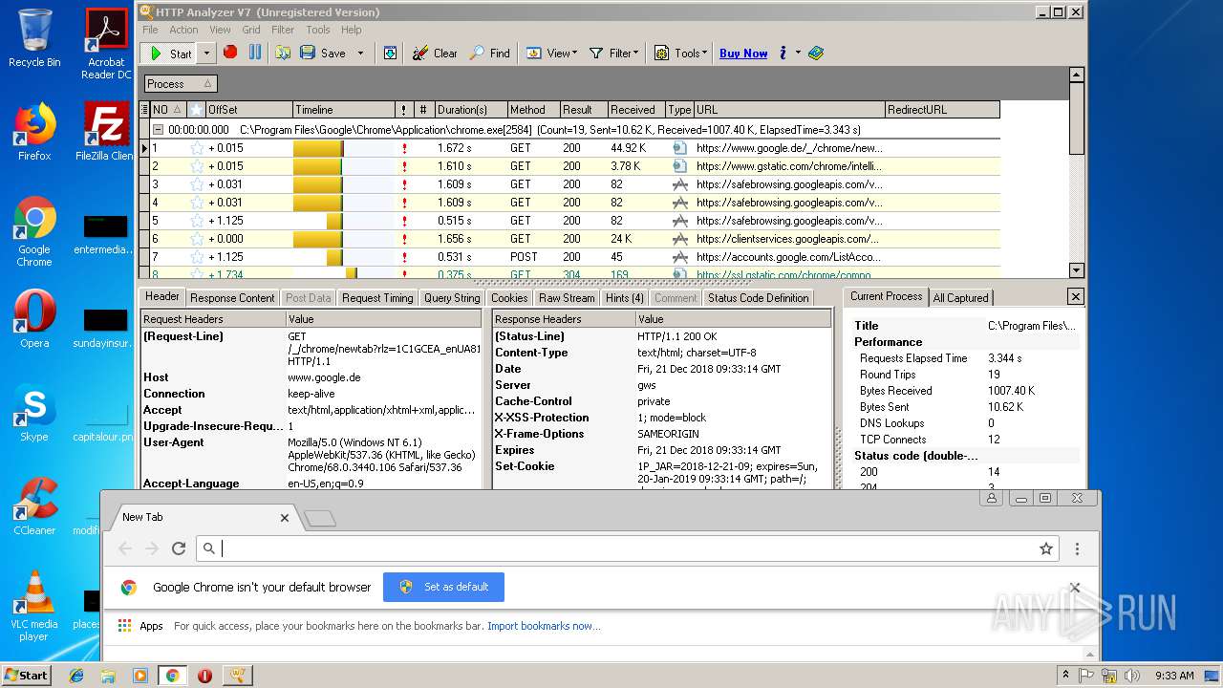Viewport: 1223px width, 688px height.
Task: Stop capture with the red stop icon
Action: [230, 53]
